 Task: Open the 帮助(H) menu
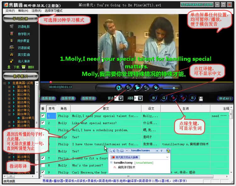coord(23,11)
